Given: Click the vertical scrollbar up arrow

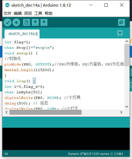Looking at the screenshot, I should click(x=127, y=41).
